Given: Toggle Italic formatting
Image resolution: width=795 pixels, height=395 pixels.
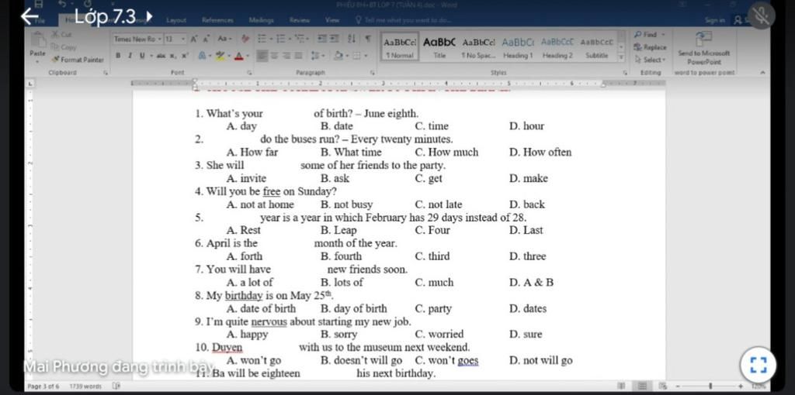Looking at the screenshot, I should (x=130, y=56).
